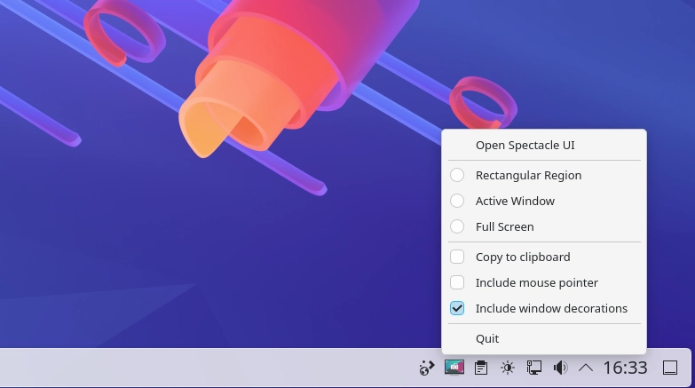695x388 pixels.
Task: Click empty desktop wallpaper to dismiss menu
Action: tap(178, 266)
